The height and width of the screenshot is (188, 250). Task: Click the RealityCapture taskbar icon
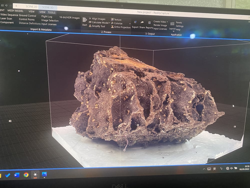[35, 174]
